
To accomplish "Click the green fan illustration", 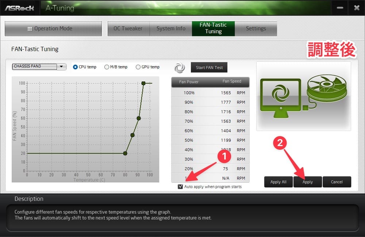I will (x=327, y=89).
